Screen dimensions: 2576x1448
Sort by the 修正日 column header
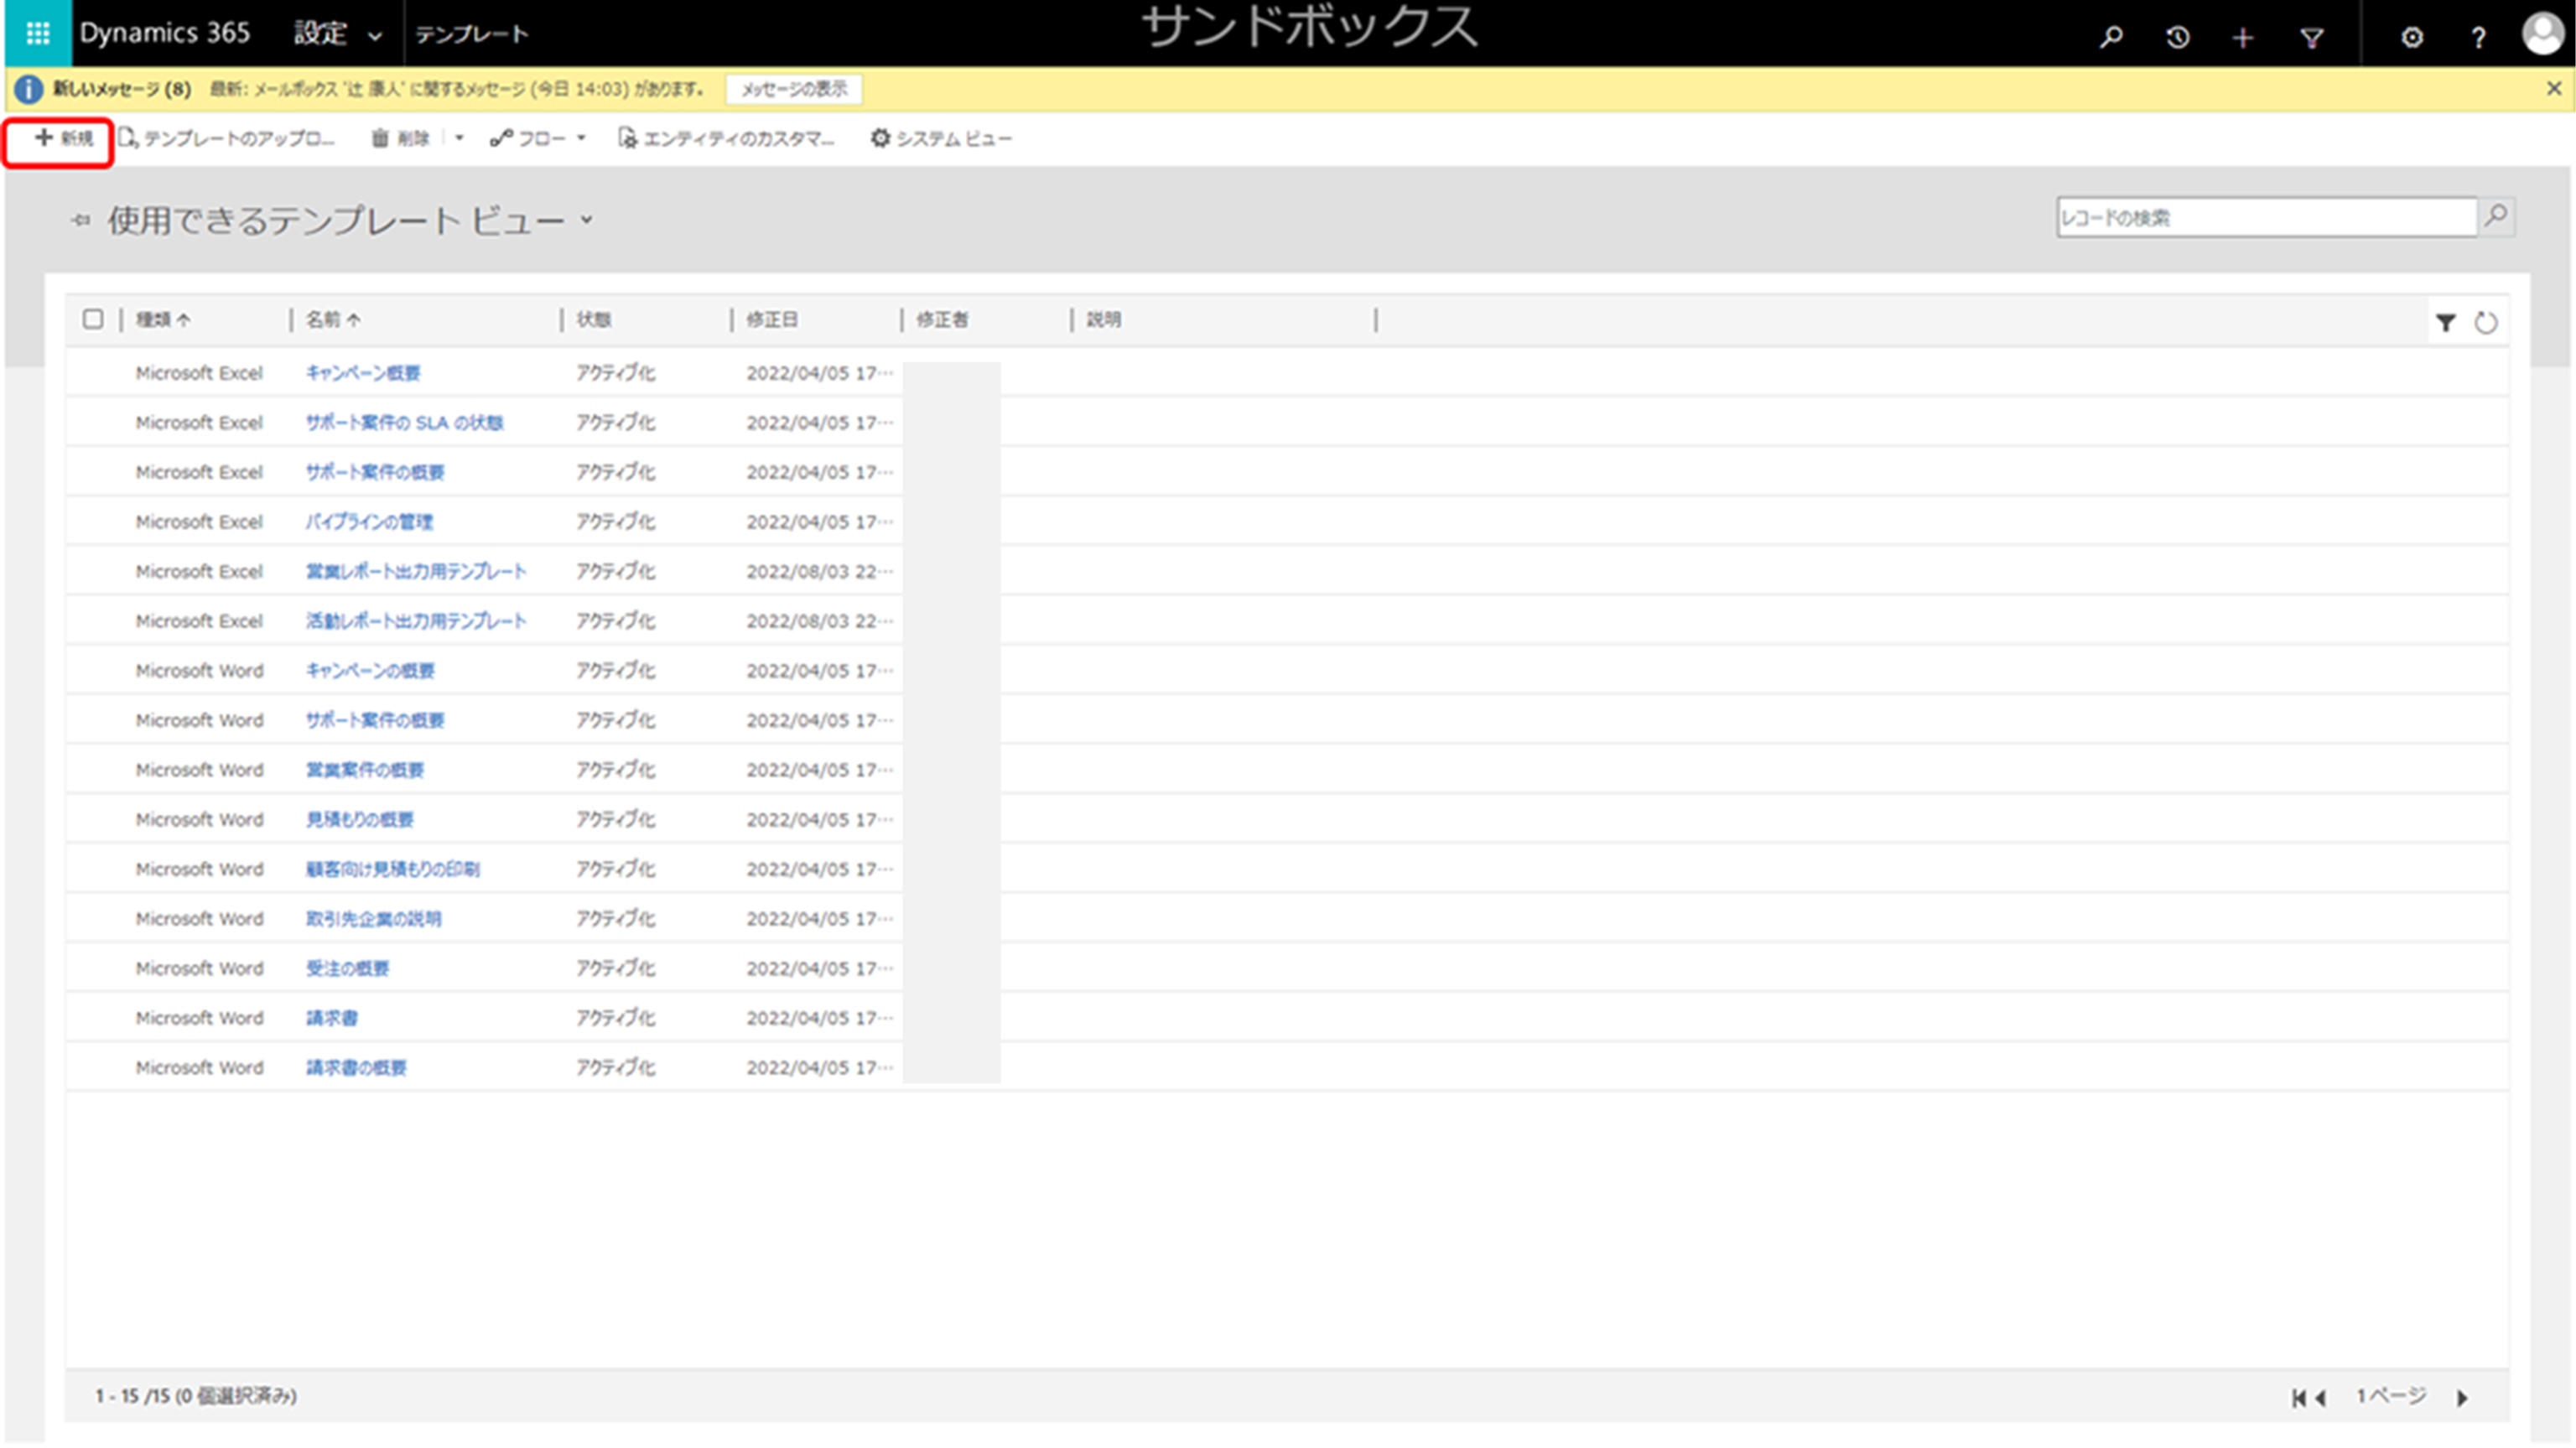pyautogui.click(x=772, y=320)
